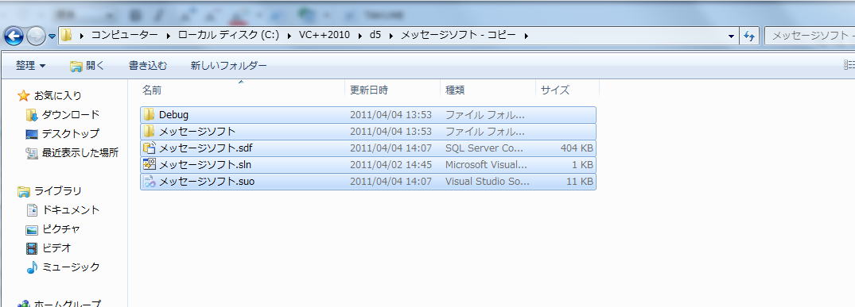This screenshot has width=855, height=307.
Task: Click 書き込む burn button
Action: click(148, 66)
